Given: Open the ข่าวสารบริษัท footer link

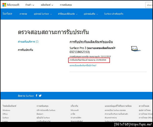Looking at the screenshot, I should (76, 118).
